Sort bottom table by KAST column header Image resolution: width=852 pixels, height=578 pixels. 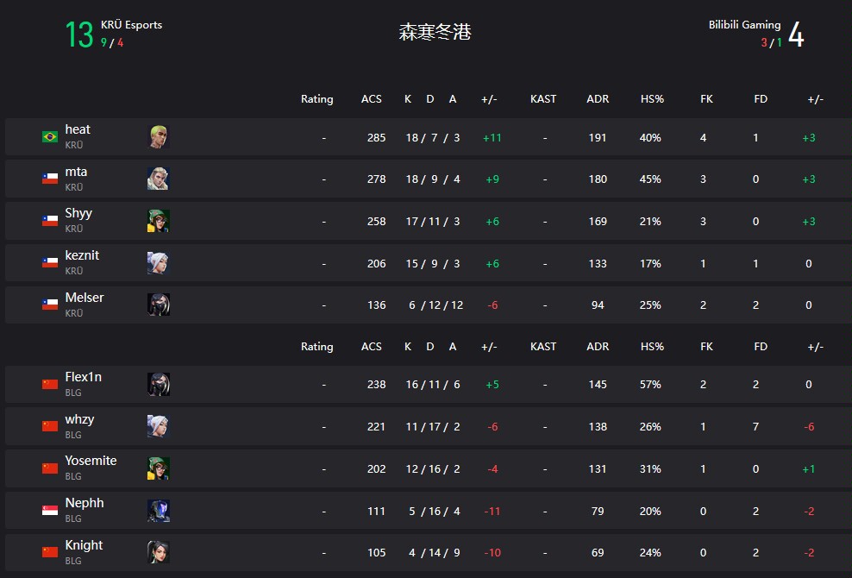(543, 346)
